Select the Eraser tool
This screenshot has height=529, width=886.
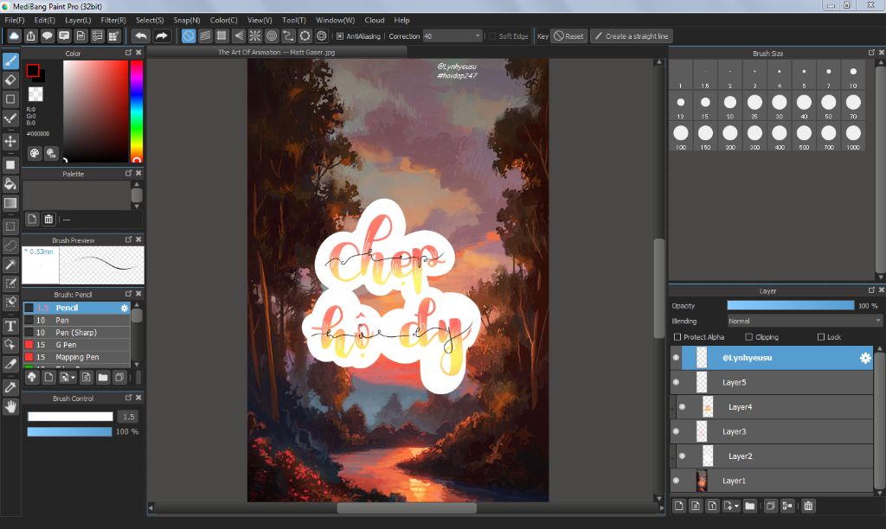pyautogui.click(x=10, y=80)
